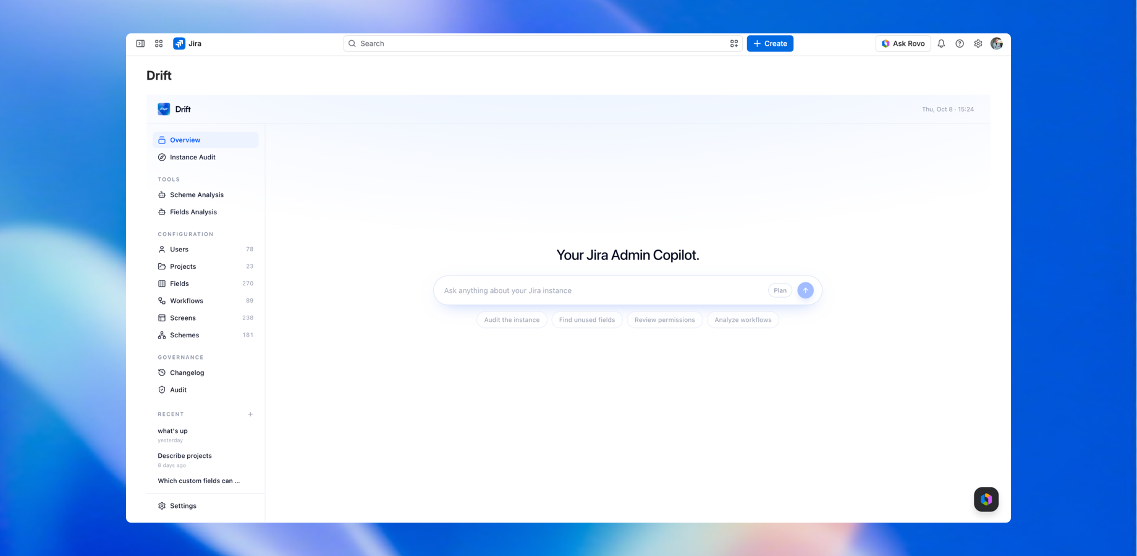
Task: Go to Projects configuration
Action: point(205,266)
